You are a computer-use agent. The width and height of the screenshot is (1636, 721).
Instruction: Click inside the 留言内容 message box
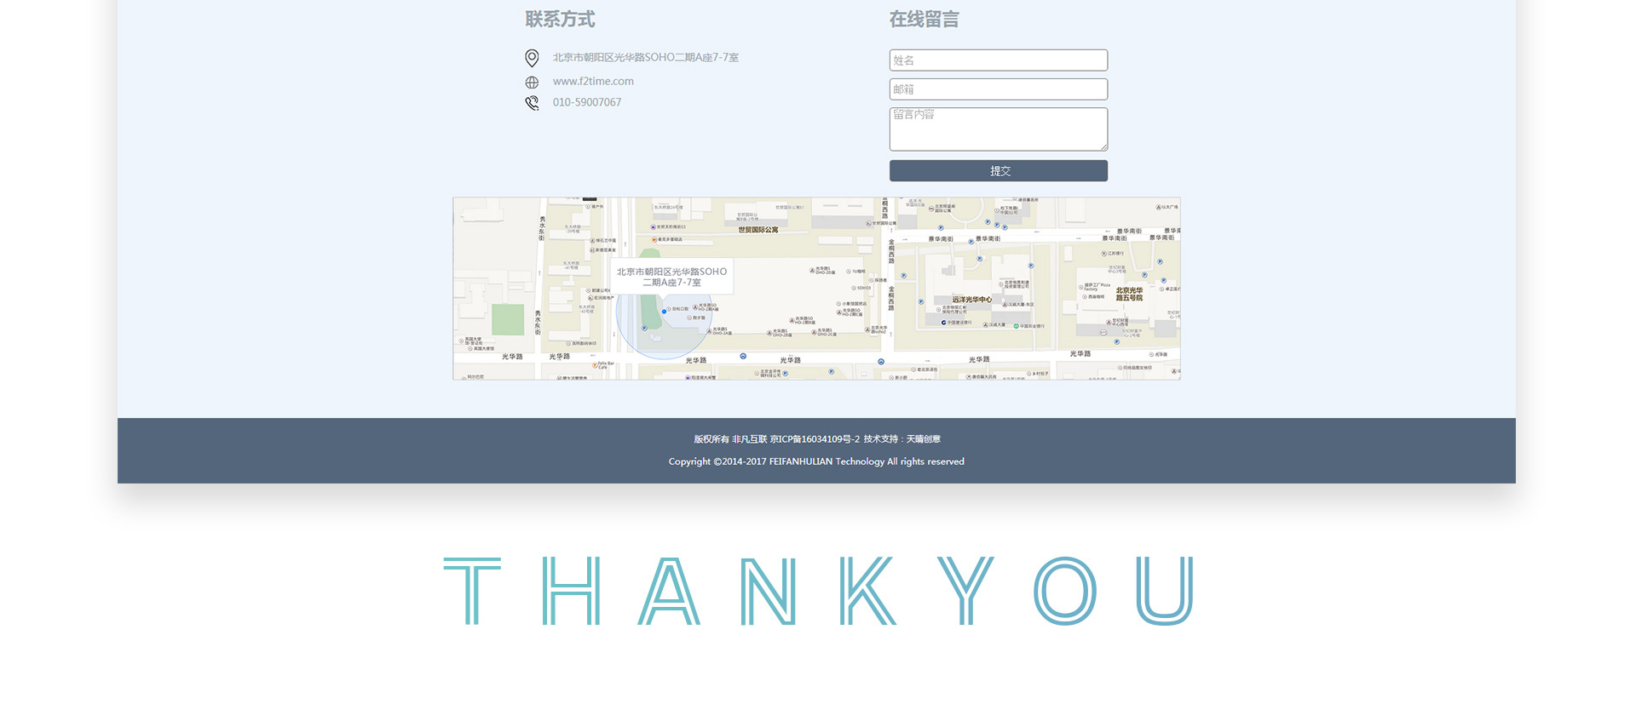pos(998,129)
